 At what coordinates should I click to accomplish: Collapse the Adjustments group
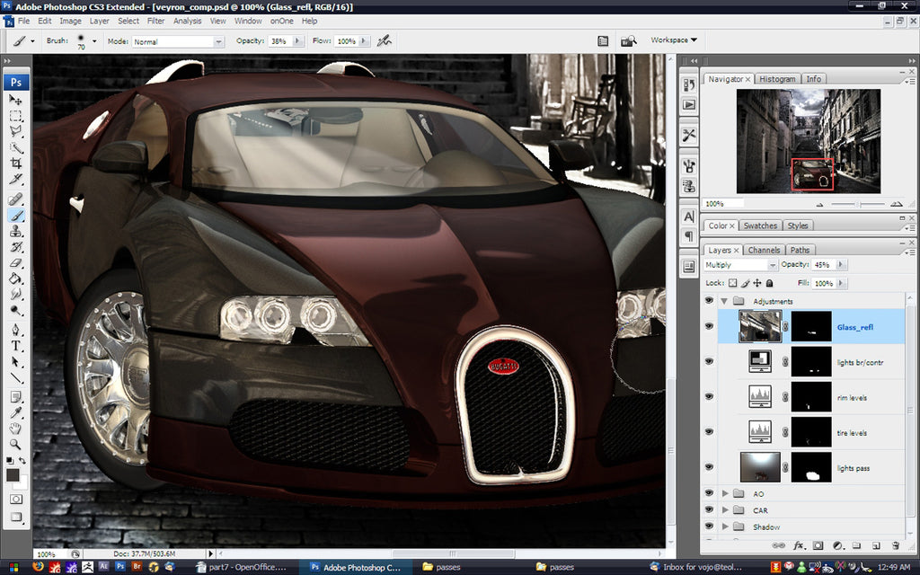tap(724, 300)
